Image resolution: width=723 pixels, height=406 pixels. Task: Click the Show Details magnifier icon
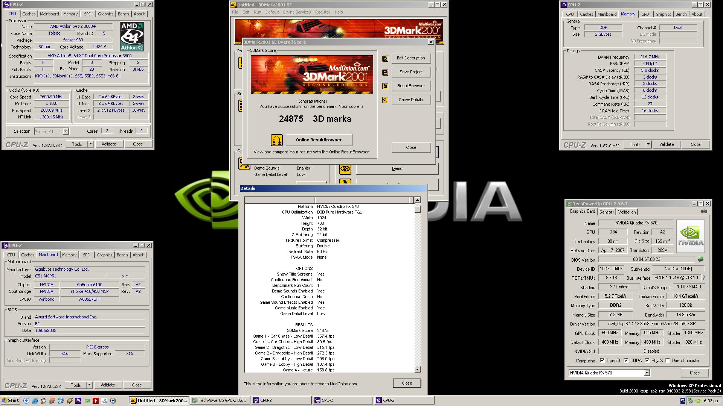(385, 100)
